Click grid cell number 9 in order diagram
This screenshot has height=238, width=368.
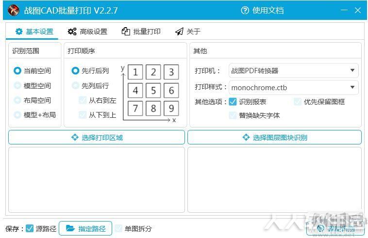(x=171, y=109)
